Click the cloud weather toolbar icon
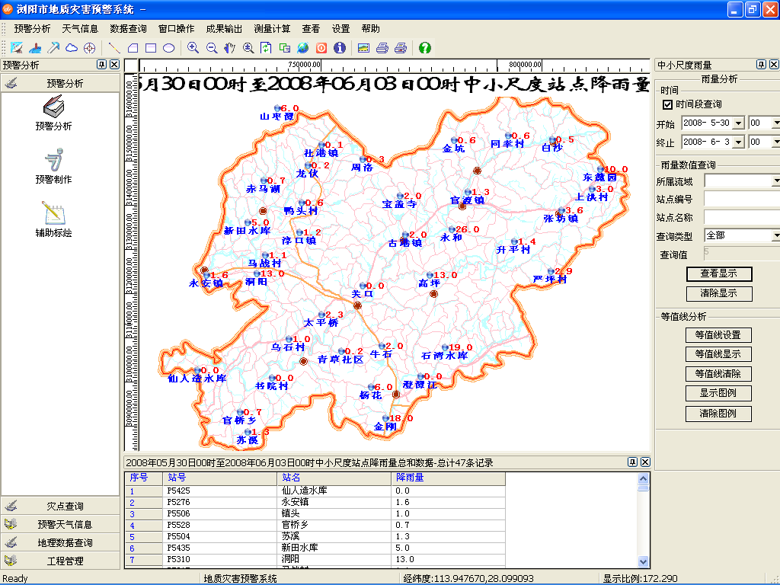780x585 pixels. 72,48
